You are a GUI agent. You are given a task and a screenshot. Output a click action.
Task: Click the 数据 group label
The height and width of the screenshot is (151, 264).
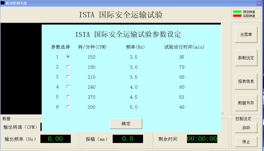pyautogui.click(x=6, y=119)
